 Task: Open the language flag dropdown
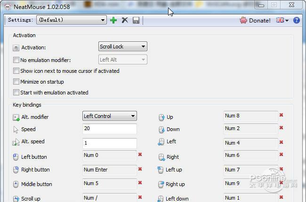click(x=282, y=20)
